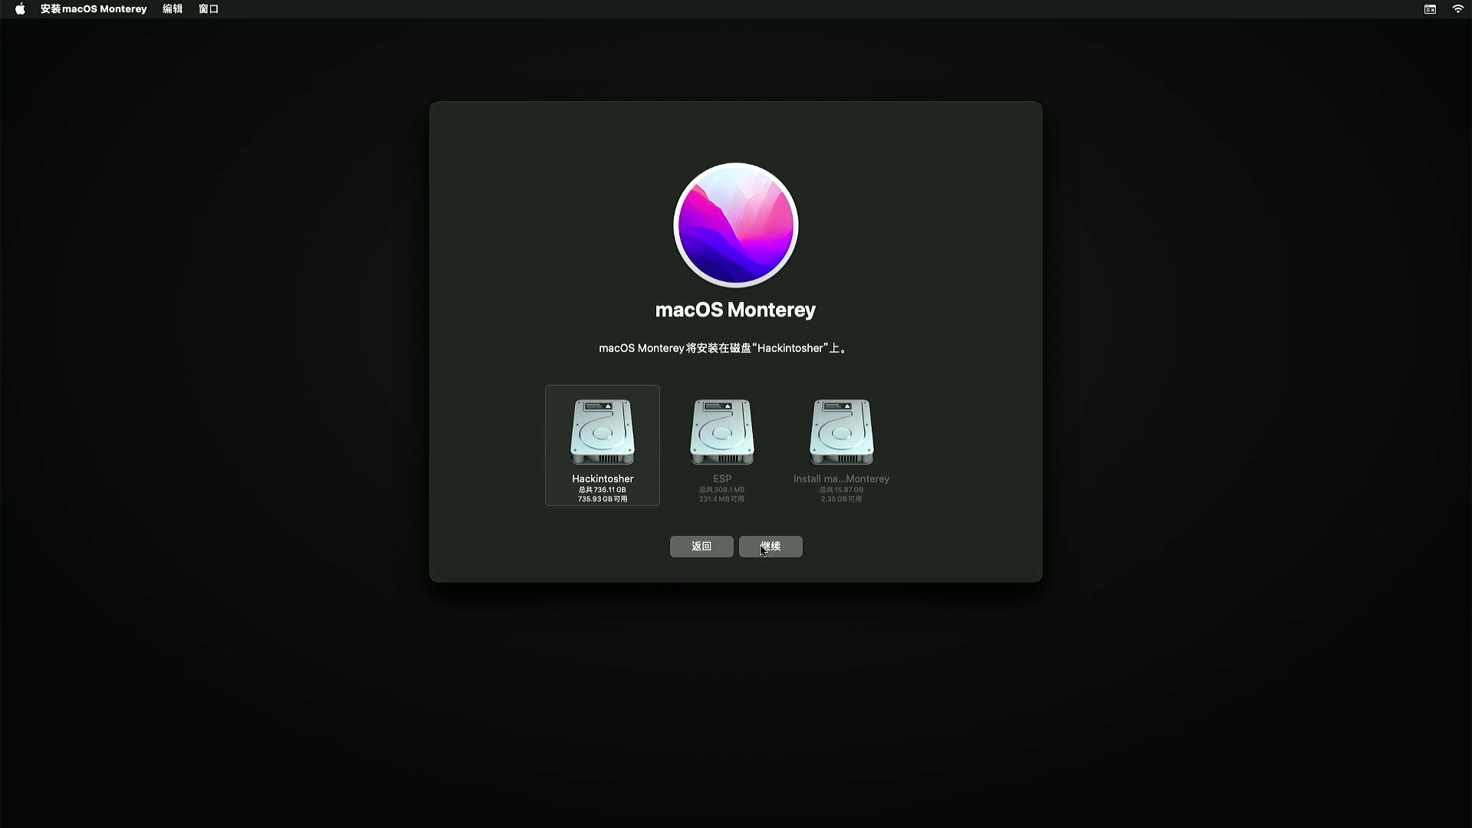Open the 安装 macOS Monterey menu
The width and height of the screenshot is (1472, 828).
tap(93, 9)
